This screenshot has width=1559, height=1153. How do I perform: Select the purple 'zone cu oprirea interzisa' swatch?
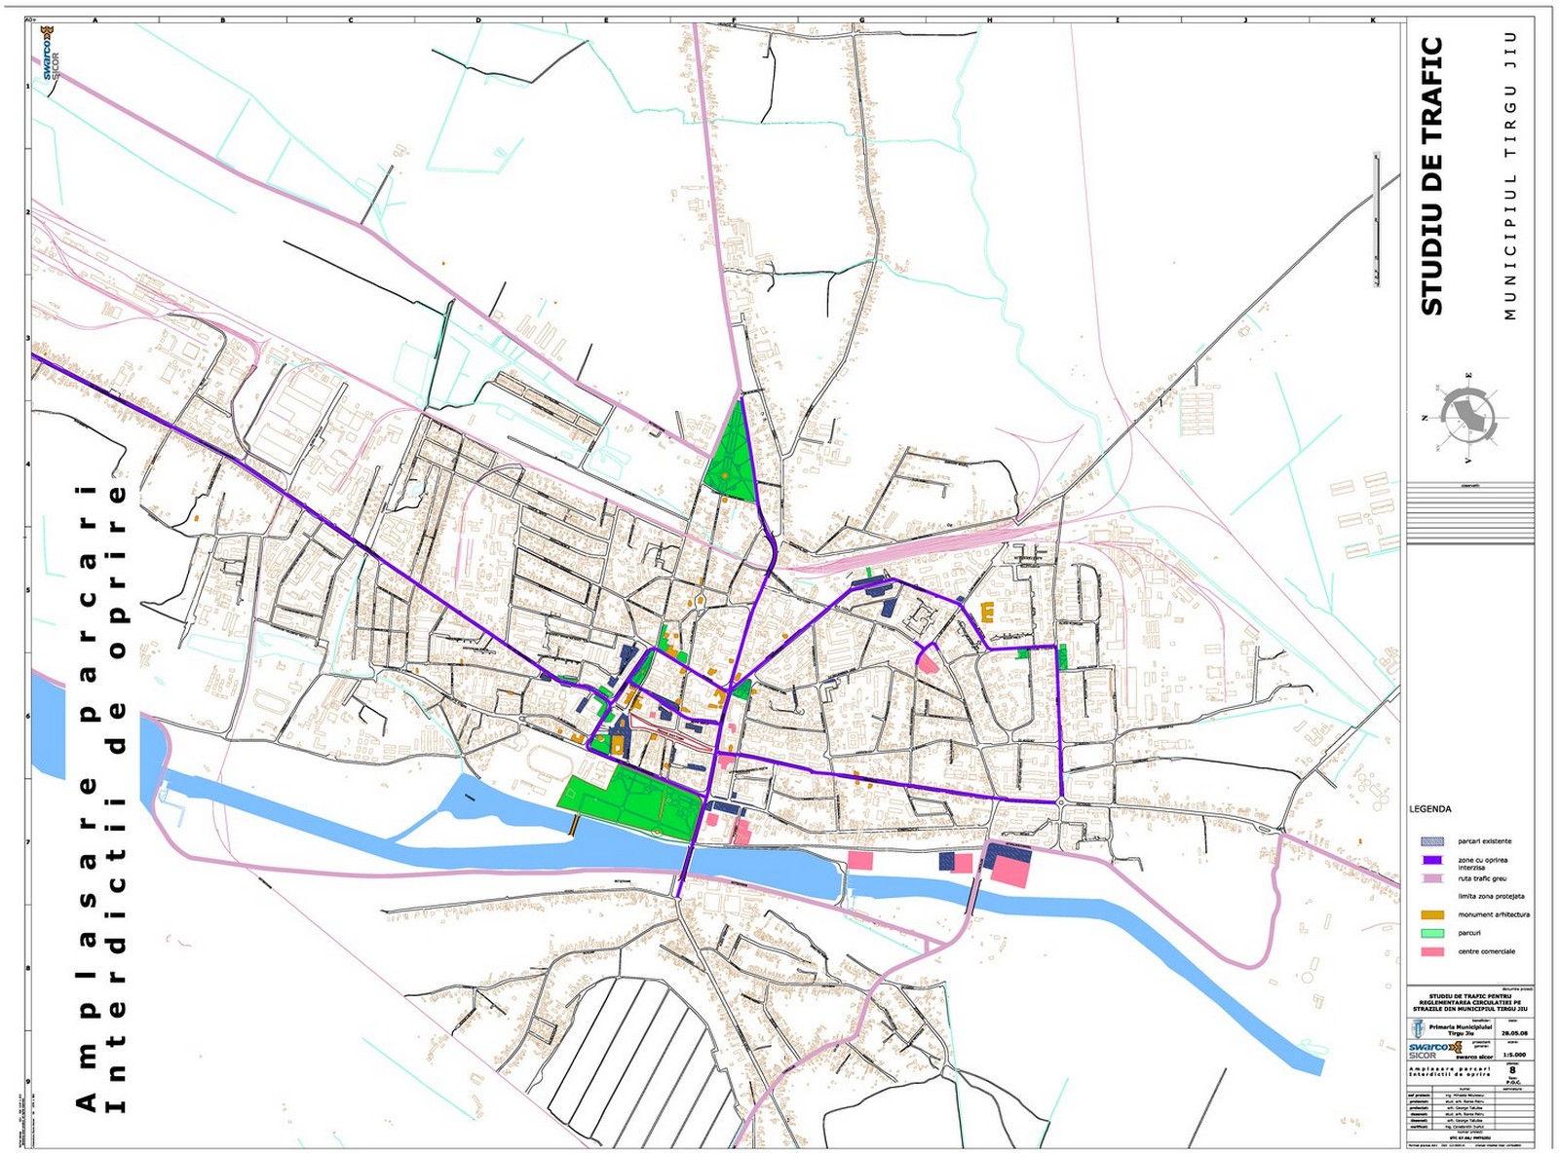[x=1431, y=860]
